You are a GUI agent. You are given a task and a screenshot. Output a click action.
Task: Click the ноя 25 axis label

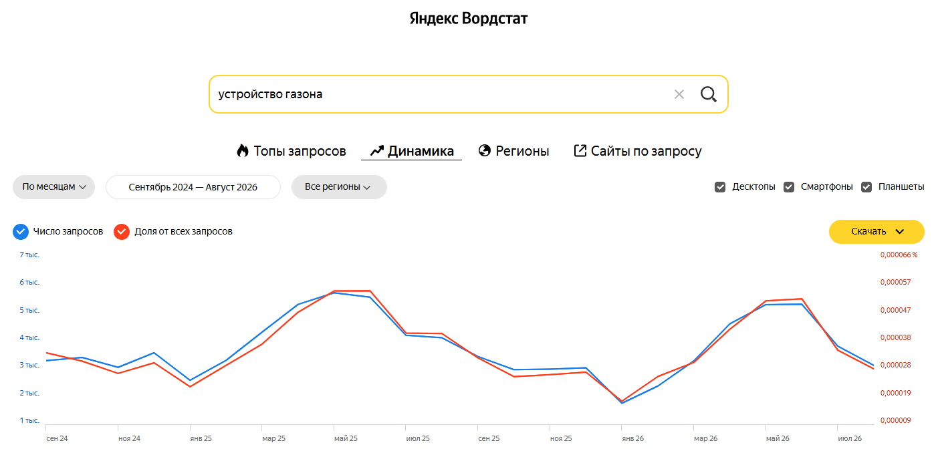(x=561, y=439)
